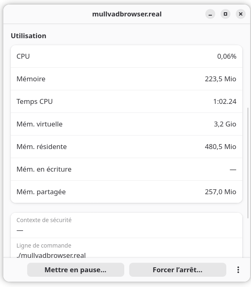This screenshot has width=251, height=287.
Task: Click the Utilisation section heading
Action: tap(28, 36)
